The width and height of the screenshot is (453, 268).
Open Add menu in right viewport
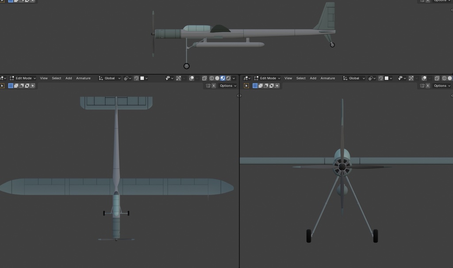[313, 78]
